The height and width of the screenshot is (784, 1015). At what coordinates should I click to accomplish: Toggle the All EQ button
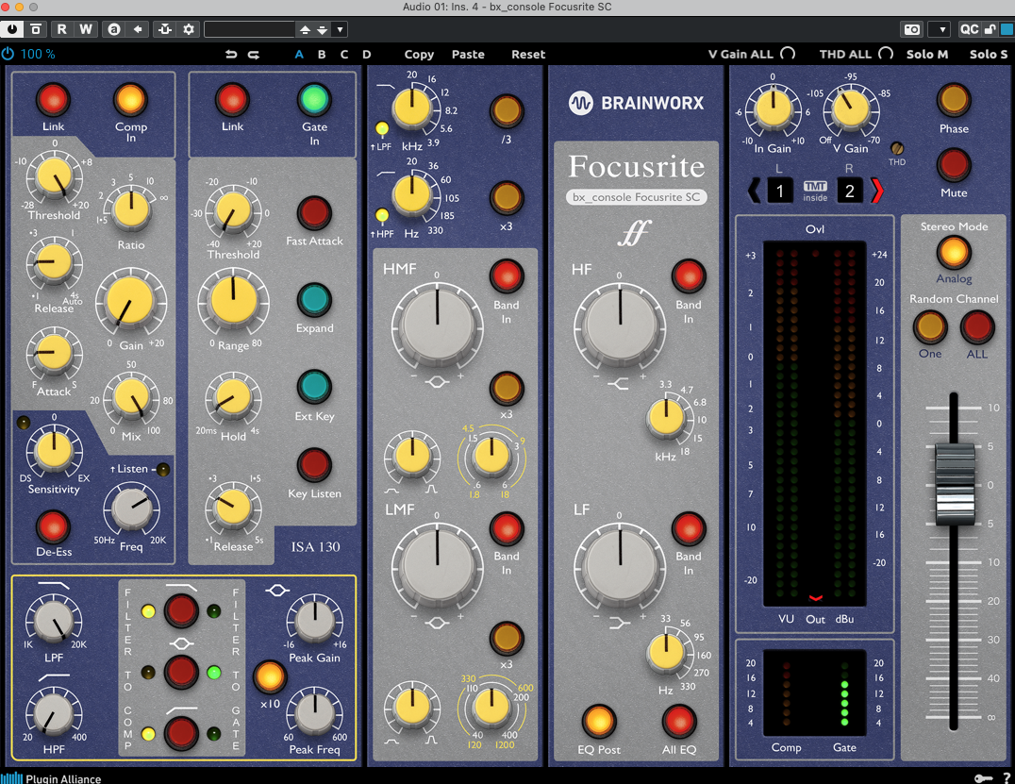click(x=679, y=721)
